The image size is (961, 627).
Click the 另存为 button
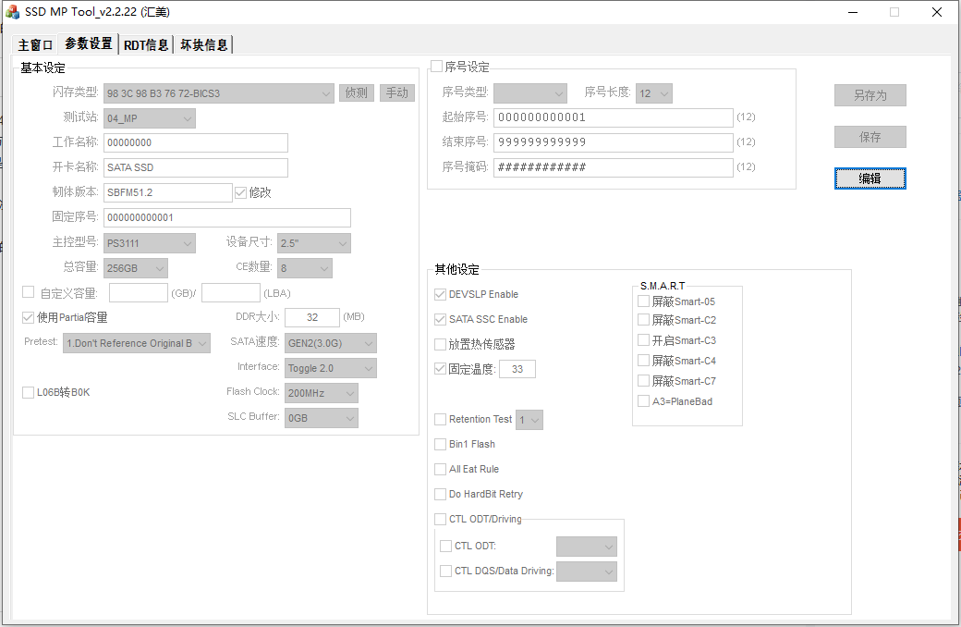(870, 95)
